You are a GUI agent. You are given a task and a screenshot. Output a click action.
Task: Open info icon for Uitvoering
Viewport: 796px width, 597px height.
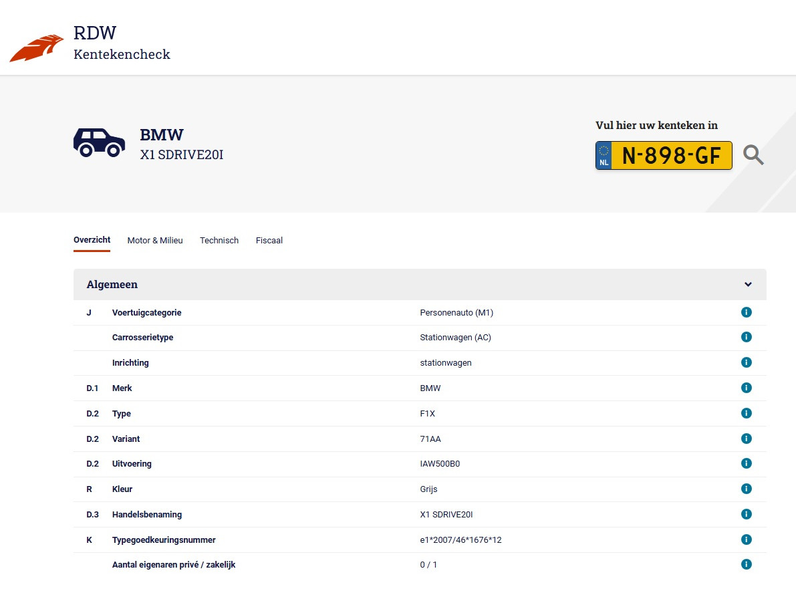(x=747, y=463)
